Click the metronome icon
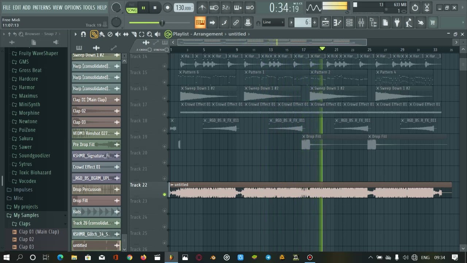This screenshot has height=263, width=467. point(202,7)
